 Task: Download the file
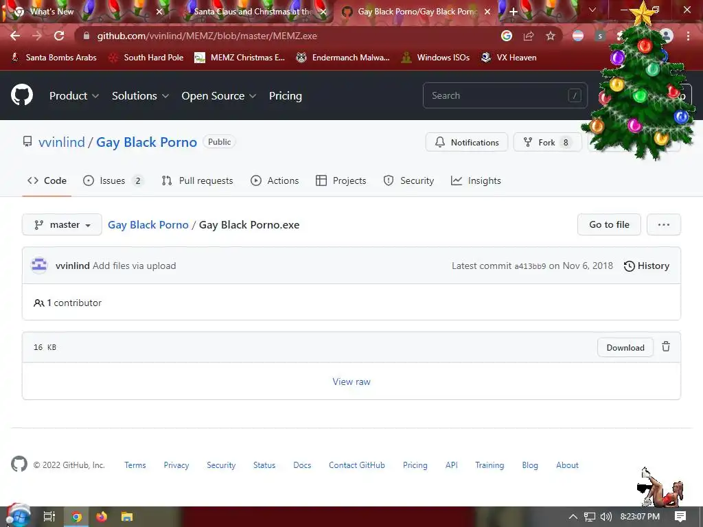625,347
